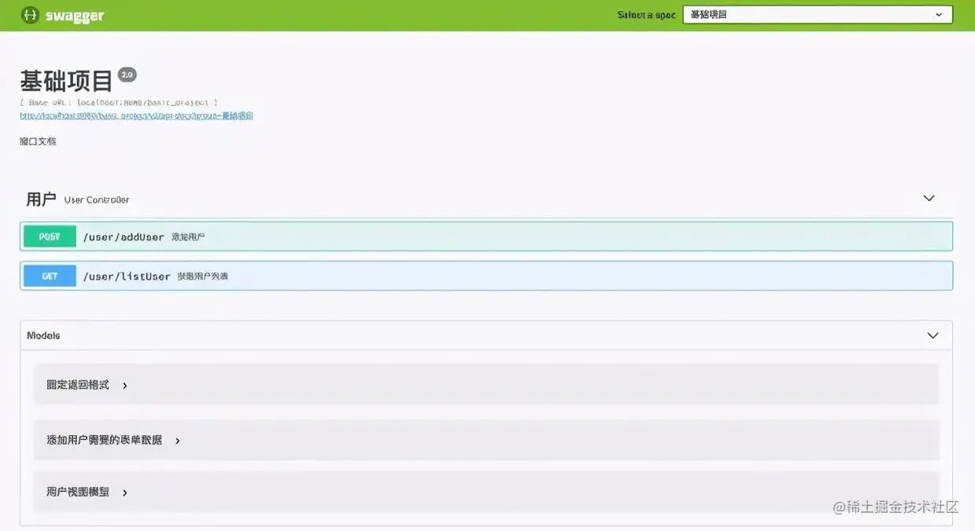This screenshot has width=975, height=531.
Task: Open the Select a spec dropdown
Action: (x=817, y=15)
